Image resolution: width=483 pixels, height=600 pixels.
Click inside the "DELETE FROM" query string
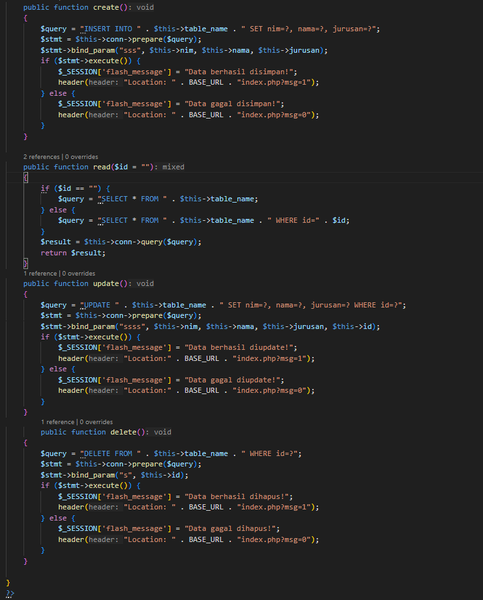click(108, 453)
